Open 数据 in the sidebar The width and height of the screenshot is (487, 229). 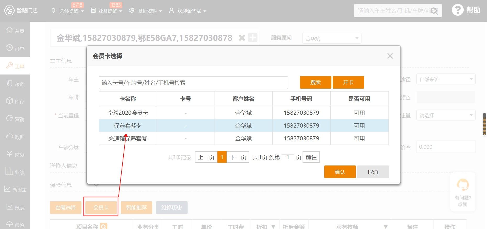click(x=15, y=136)
